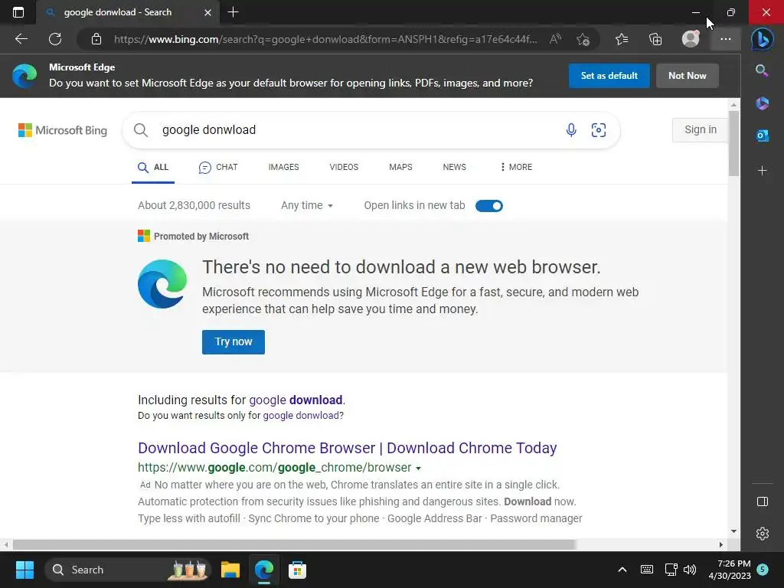Open the volume control
Image resolution: width=784 pixels, height=588 pixels.
pos(690,570)
